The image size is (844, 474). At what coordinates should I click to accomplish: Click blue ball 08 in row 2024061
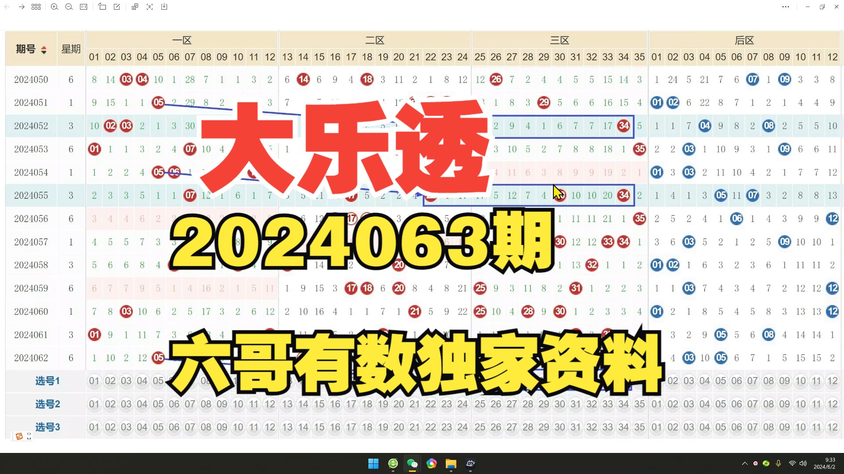768,335
